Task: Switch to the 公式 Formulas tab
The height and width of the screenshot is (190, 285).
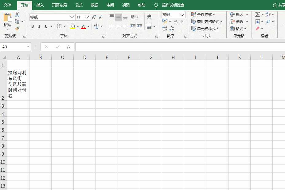Action: click(x=79, y=5)
